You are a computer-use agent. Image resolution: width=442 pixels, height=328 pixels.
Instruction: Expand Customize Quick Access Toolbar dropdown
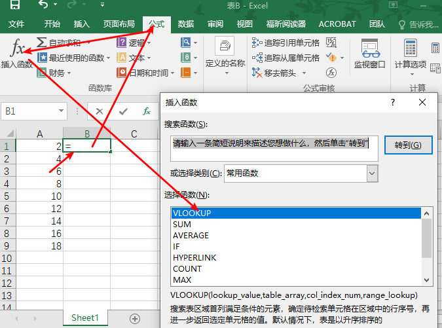[x=102, y=5]
